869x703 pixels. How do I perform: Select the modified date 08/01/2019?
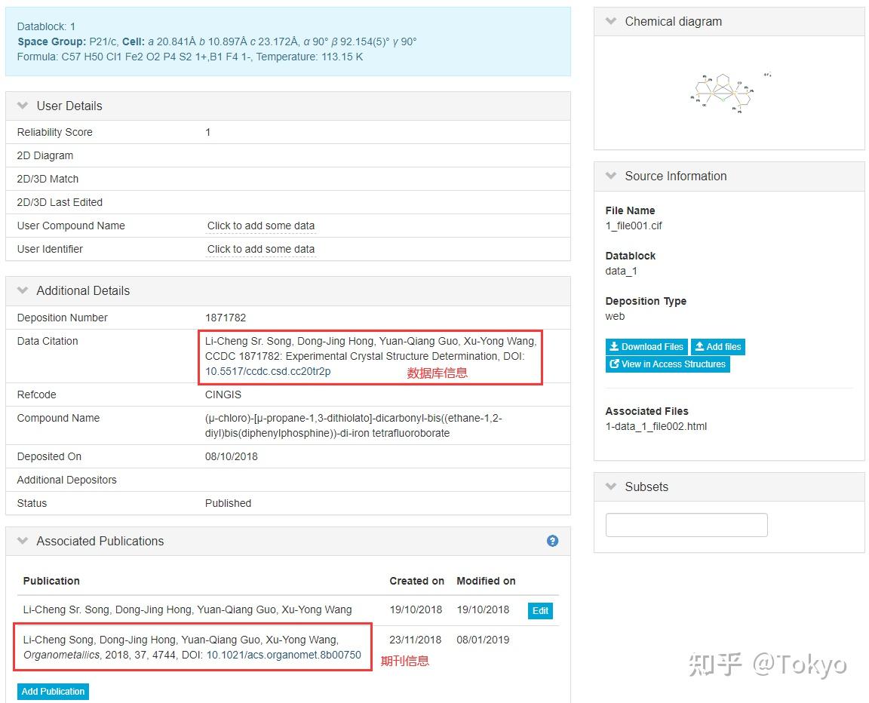coord(483,640)
